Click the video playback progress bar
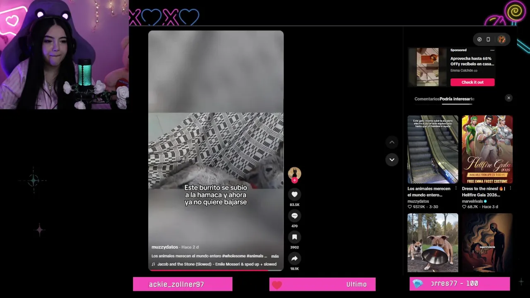530x298 pixels. coord(216,270)
